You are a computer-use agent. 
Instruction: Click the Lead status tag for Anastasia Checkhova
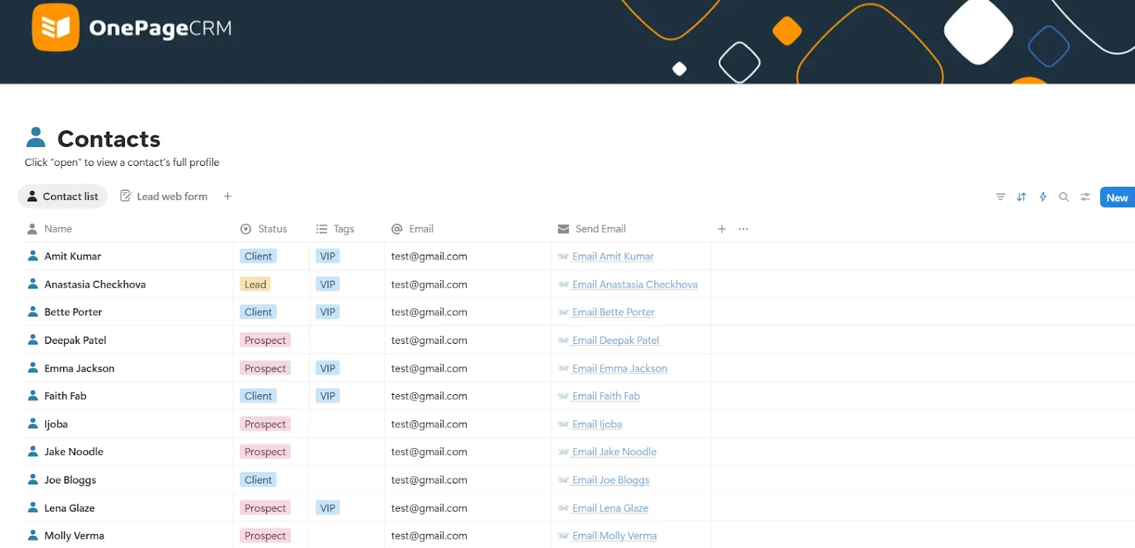[x=255, y=284]
